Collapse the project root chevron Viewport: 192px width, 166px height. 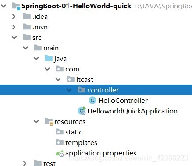3,6
